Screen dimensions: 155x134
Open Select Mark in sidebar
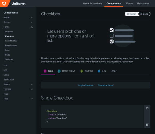pyautogui.click(x=9, y=79)
